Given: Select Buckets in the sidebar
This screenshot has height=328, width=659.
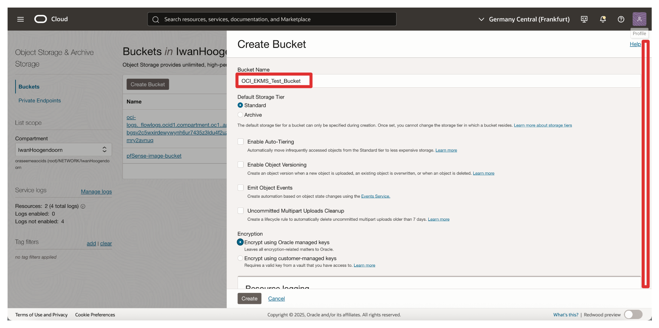Looking at the screenshot, I should [29, 87].
